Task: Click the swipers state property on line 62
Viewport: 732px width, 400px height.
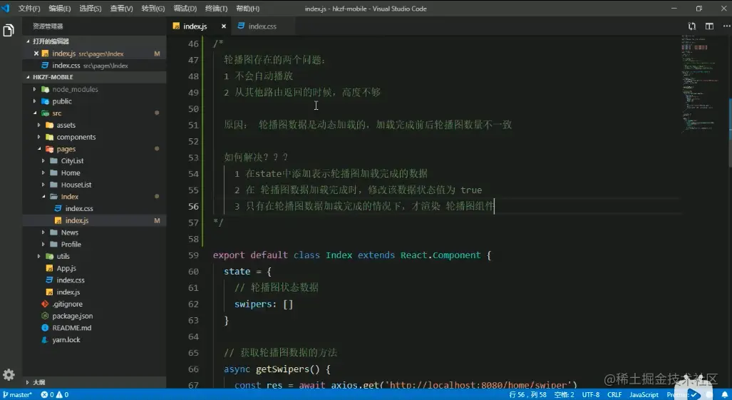Action: (252, 304)
